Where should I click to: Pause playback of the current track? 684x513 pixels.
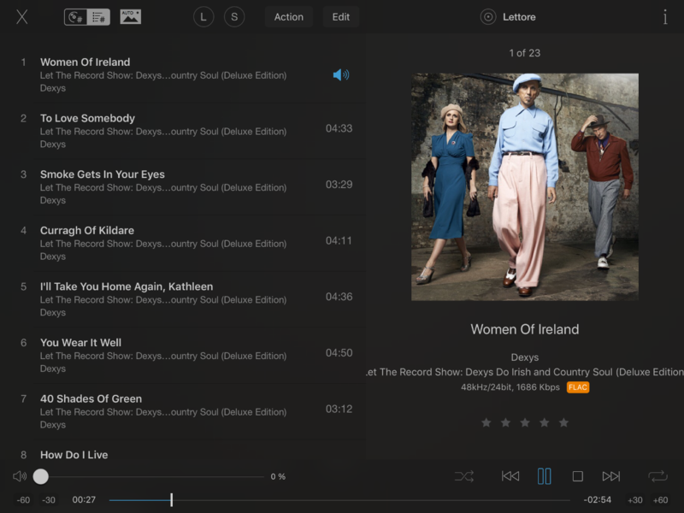point(544,476)
